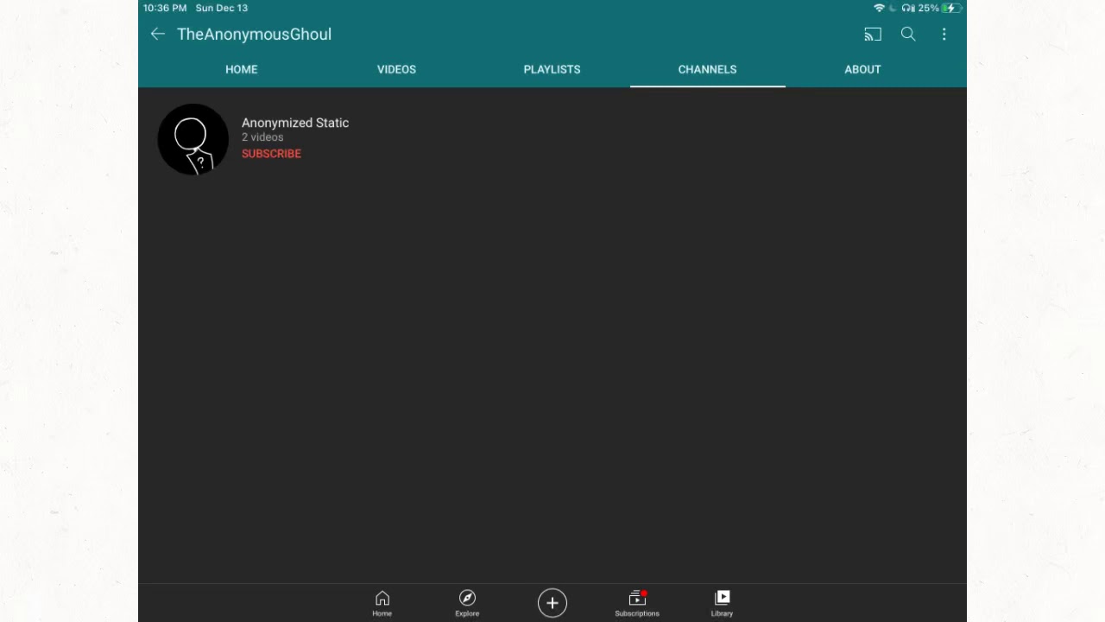Tap the 25% battery percentage
Screen dimensions: 1105x622
929,8
